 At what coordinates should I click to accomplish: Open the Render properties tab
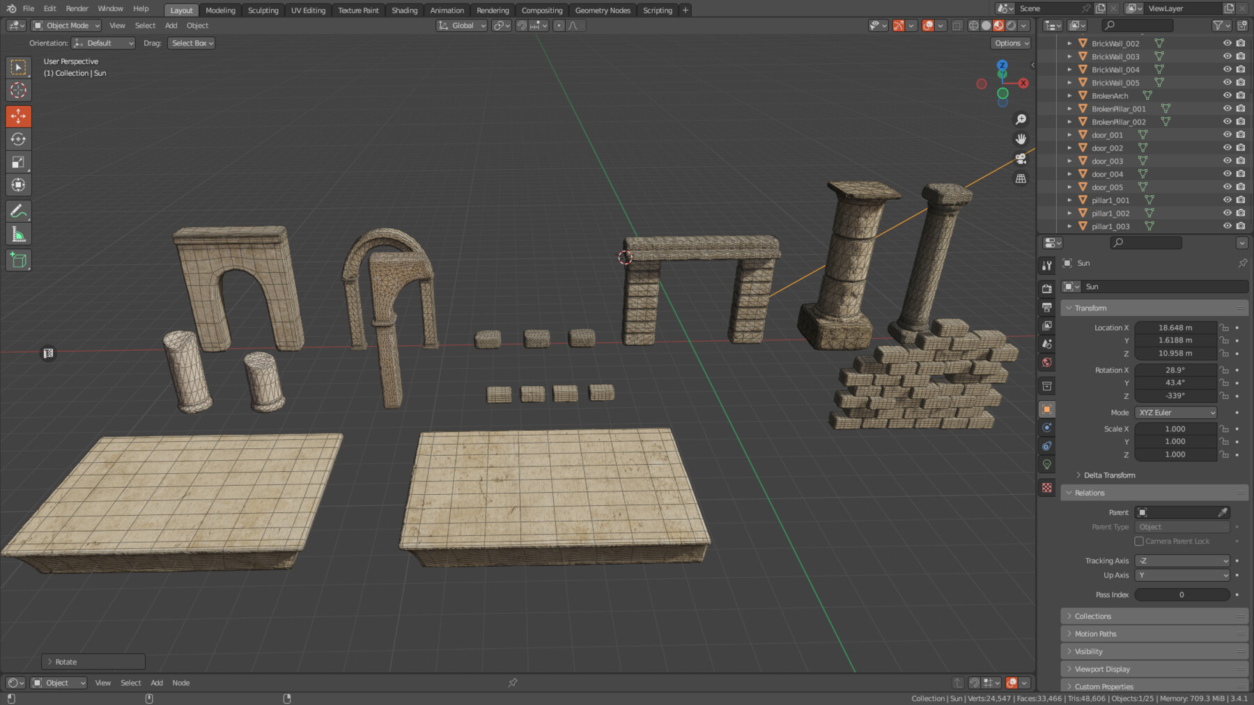coord(1046,287)
